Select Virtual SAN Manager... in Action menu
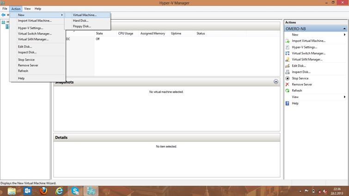Screen dimensions: 349x196 pos(37,39)
